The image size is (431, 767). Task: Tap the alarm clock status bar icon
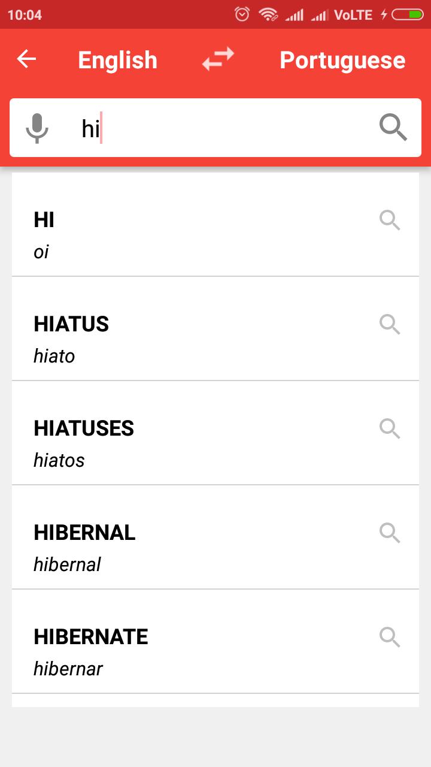(242, 14)
